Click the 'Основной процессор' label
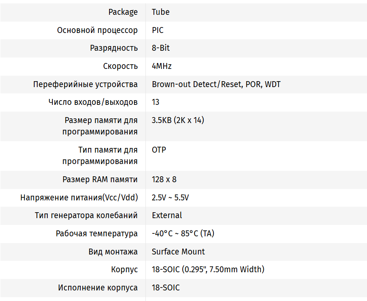The image size is (367, 301). click(x=97, y=30)
